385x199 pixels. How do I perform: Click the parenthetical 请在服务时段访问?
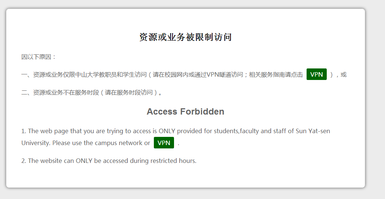click(129, 92)
